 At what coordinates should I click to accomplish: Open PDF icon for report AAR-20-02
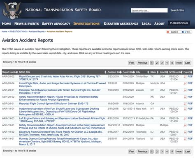tap(185, 77)
